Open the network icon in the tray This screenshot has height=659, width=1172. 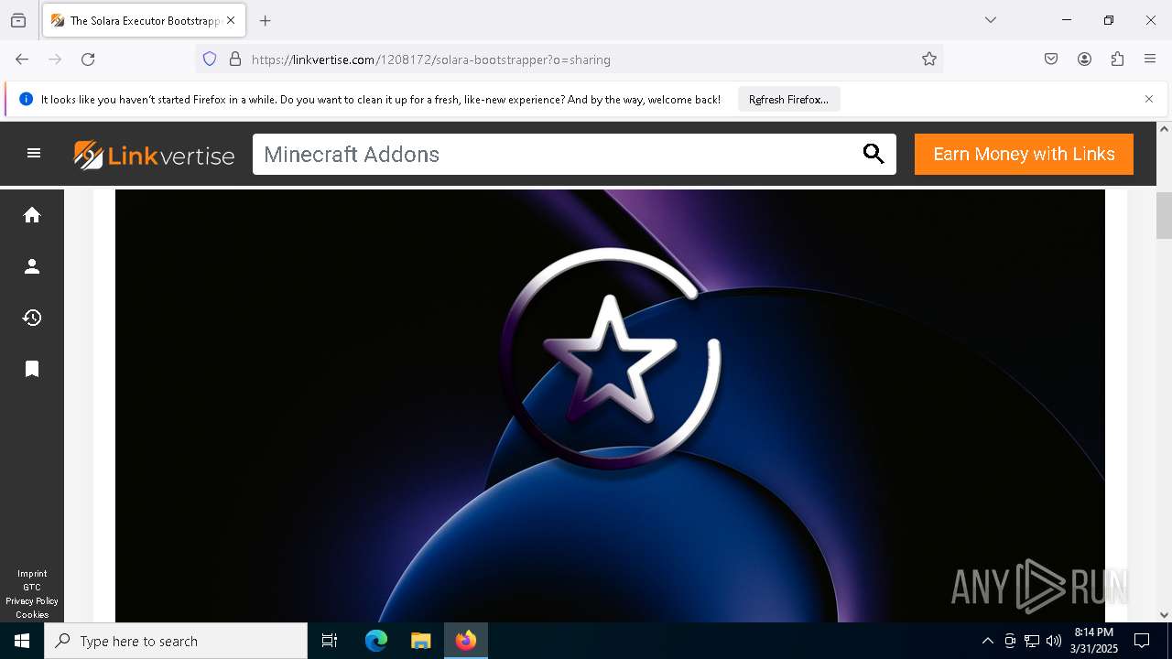point(1032,641)
